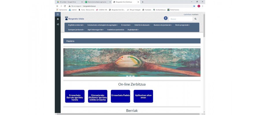Click the Aplikazioan altan eman button
Viewport: 260px width, 115px height.
(143, 96)
